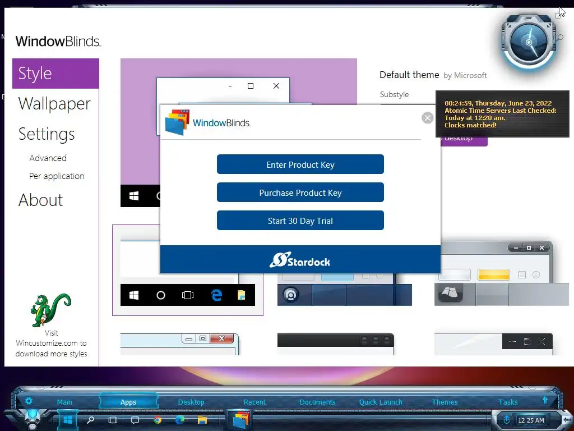The height and width of the screenshot is (431, 574).
Task: Click the Enter Product Key button
Action: [x=300, y=164]
